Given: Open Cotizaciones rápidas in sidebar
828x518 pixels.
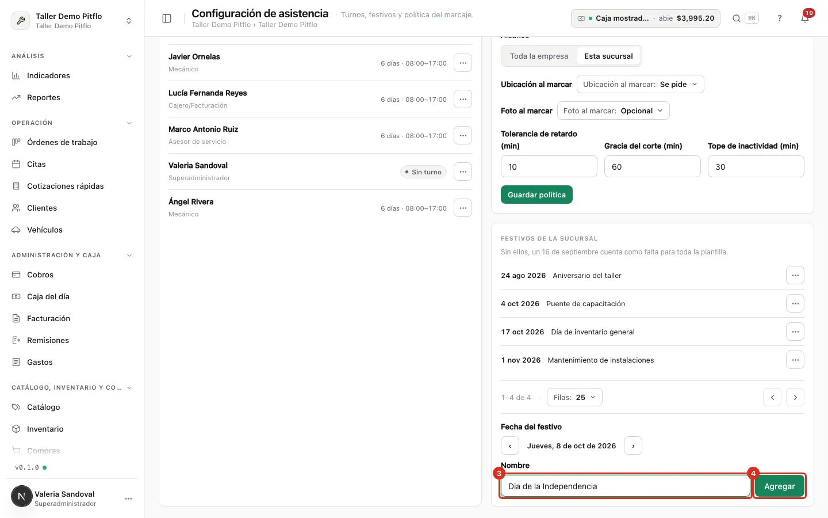Looking at the screenshot, I should (72, 186).
